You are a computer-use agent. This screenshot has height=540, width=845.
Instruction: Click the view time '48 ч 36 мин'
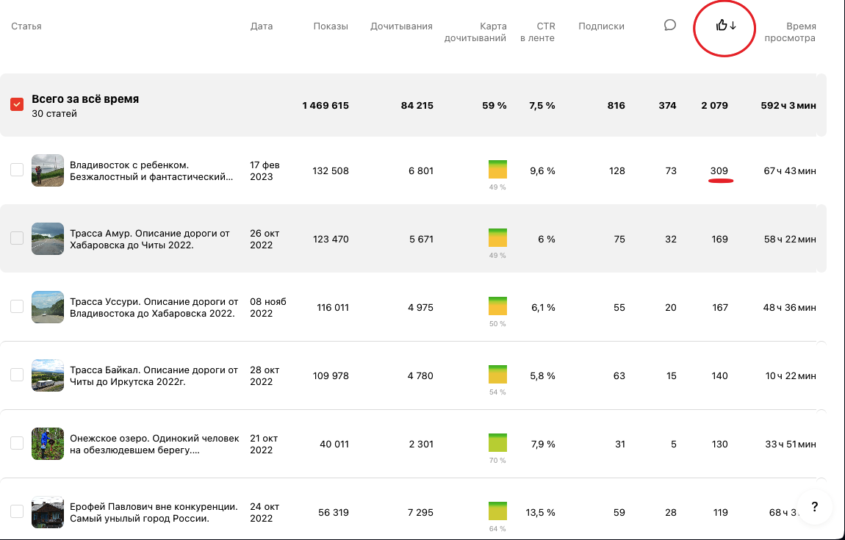pyautogui.click(x=789, y=308)
